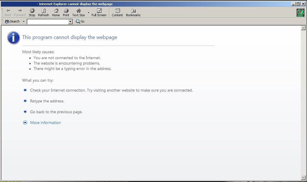Expand the Text Size dropdown arrow
Viewport: 307px width, 182px height.
(x=88, y=13)
